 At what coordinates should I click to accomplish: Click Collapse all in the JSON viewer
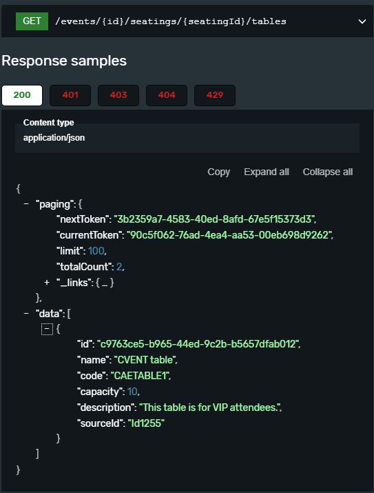pyautogui.click(x=328, y=172)
